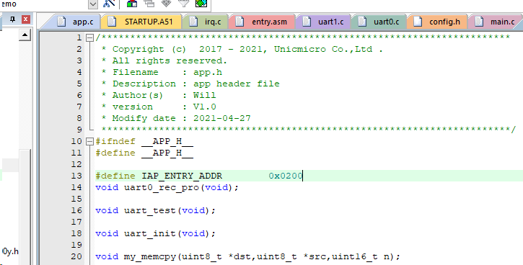Switch to the app.c tab
Image resolution: width=523 pixels, height=265 pixels.
(x=76, y=22)
